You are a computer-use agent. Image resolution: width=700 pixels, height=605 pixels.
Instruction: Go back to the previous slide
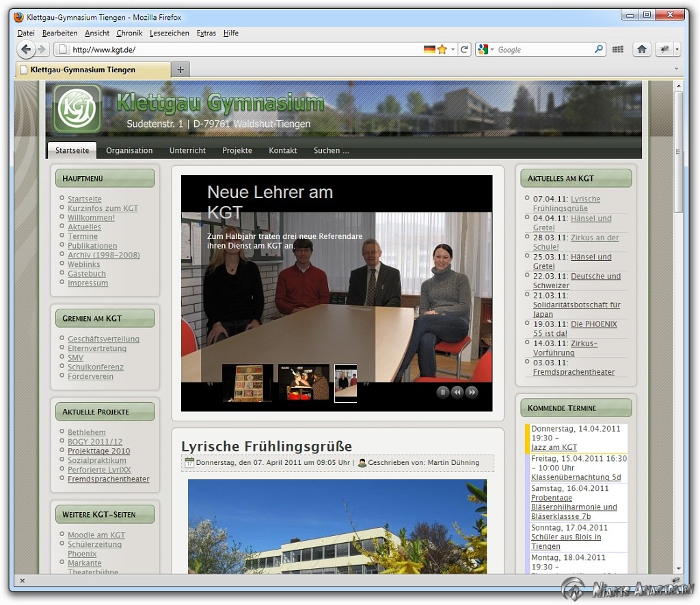457,392
